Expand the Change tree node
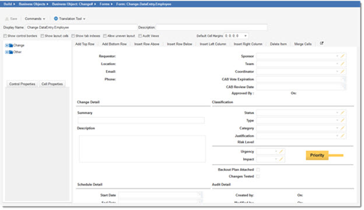364x210 pixels. pyautogui.click(x=7, y=45)
